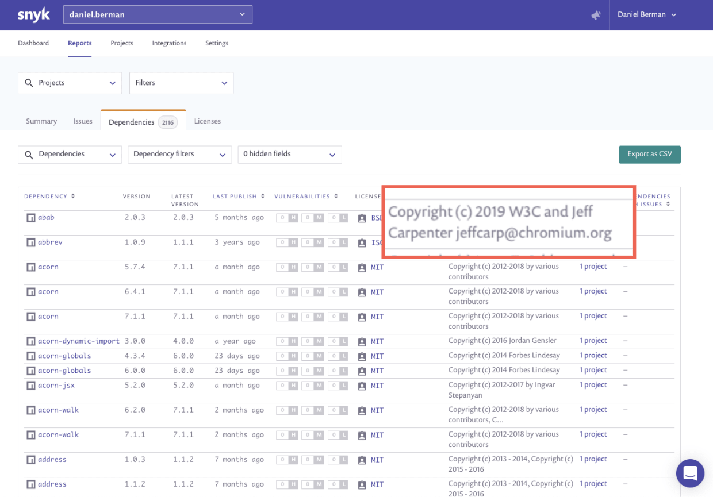The width and height of the screenshot is (713, 497).
Task: Open the acorn-globals 4.3.4 dependency link
Action: pyautogui.click(x=64, y=356)
